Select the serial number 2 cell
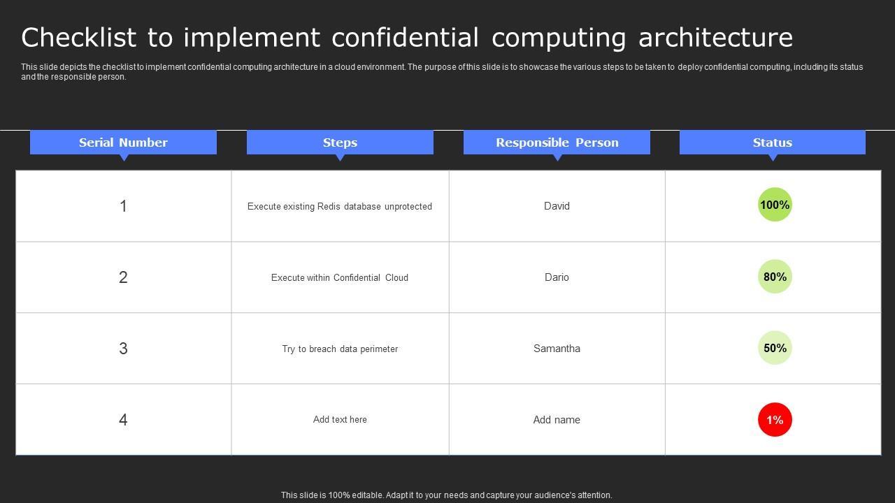Screen dimensions: 895x503 click(123, 277)
